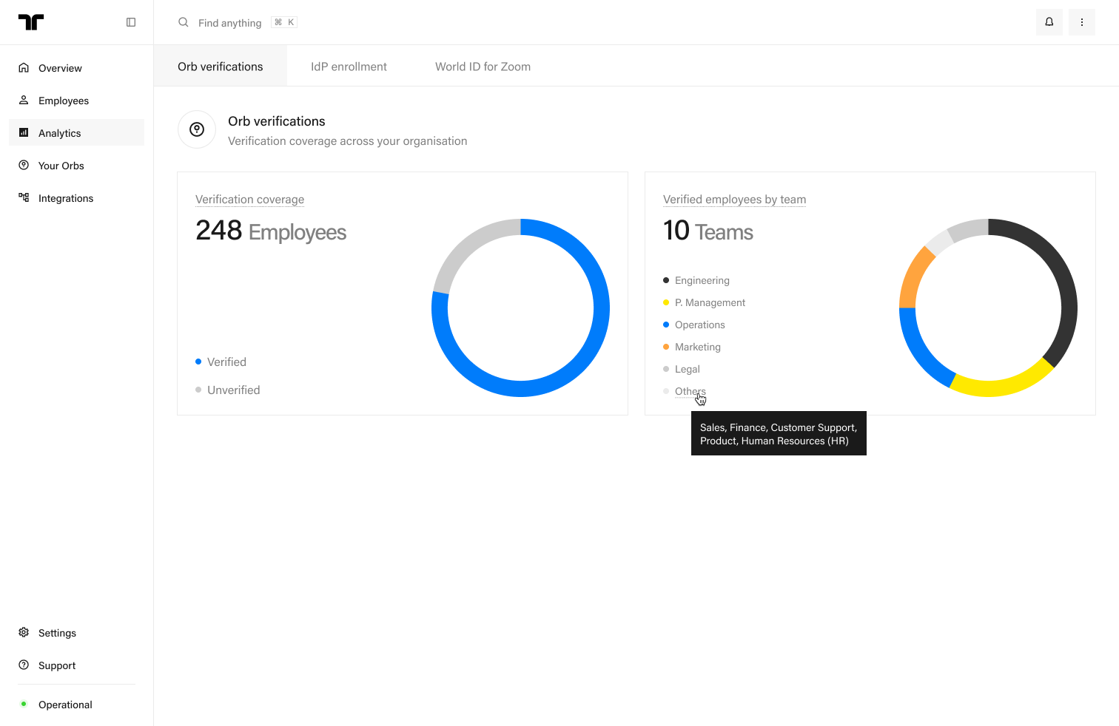Click the Employees person icon
The width and height of the screenshot is (1119, 726).
tap(24, 101)
